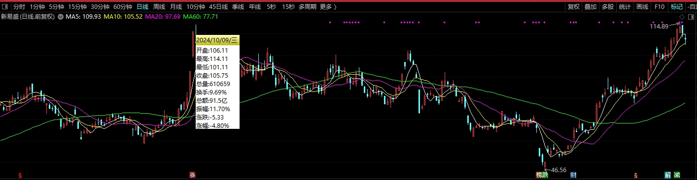Open the blue 财 financial report marker
This screenshot has width=697, height=180.
pyautogui.click(x=573, y=175)
